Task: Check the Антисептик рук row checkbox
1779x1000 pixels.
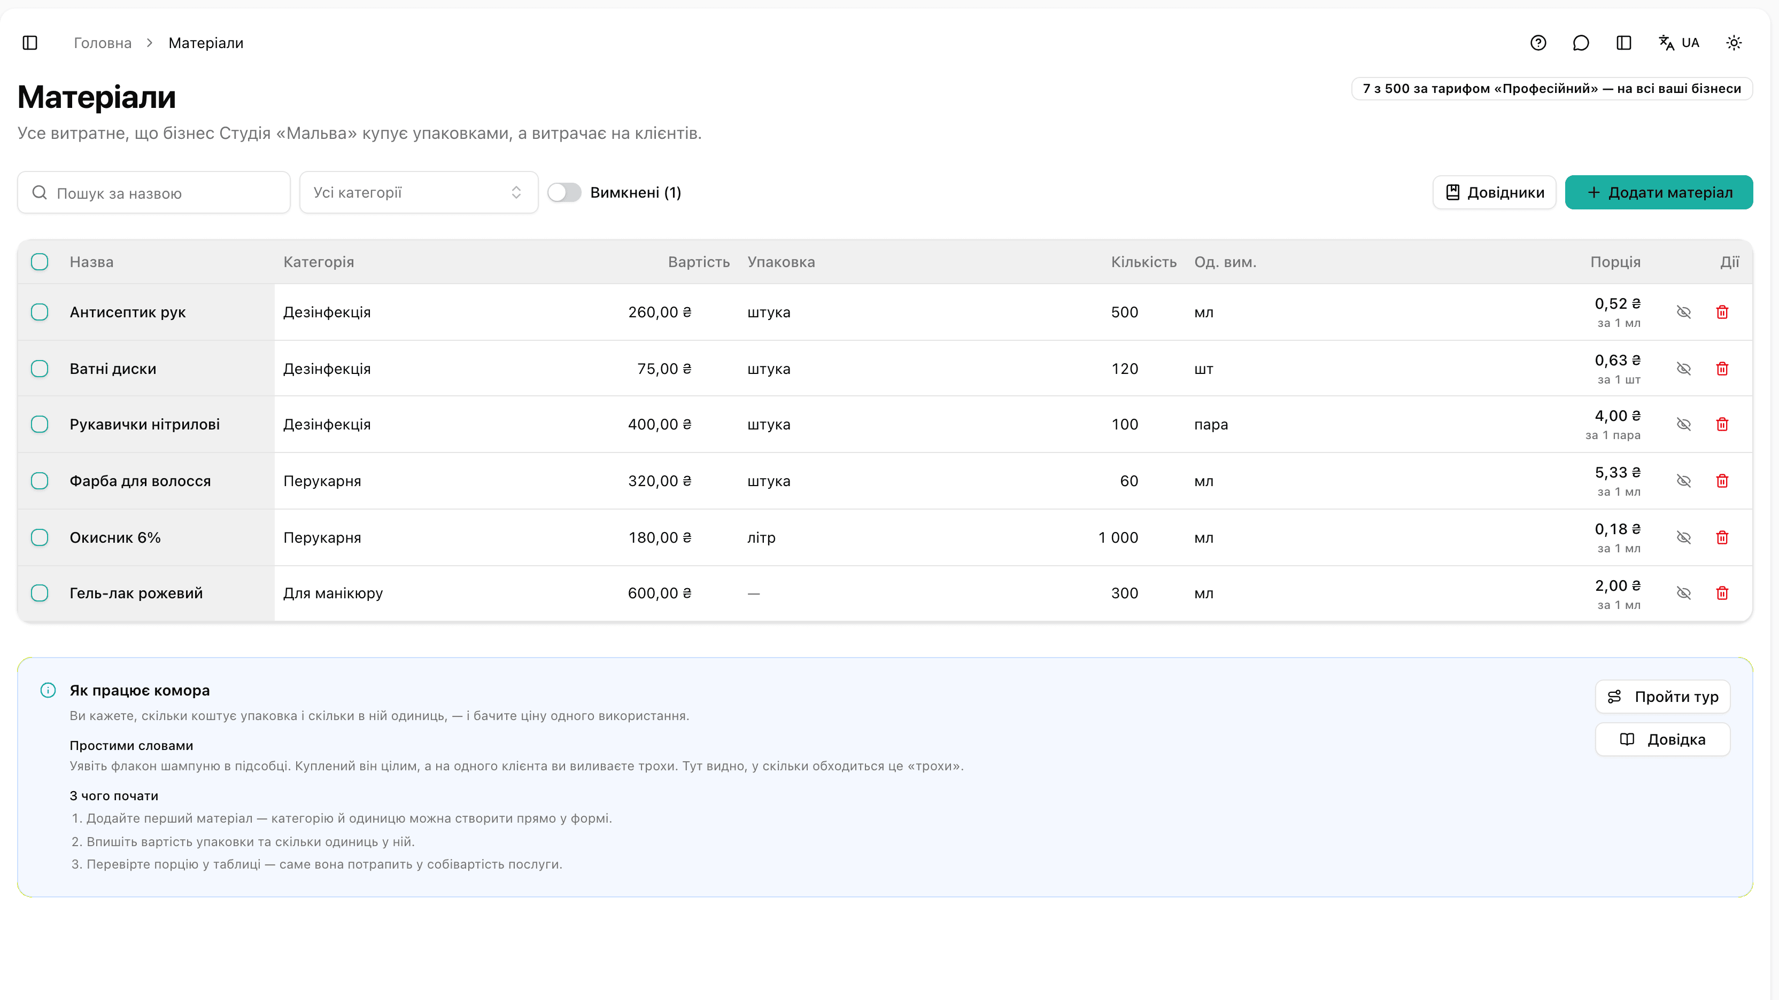Action: point(40,312)
